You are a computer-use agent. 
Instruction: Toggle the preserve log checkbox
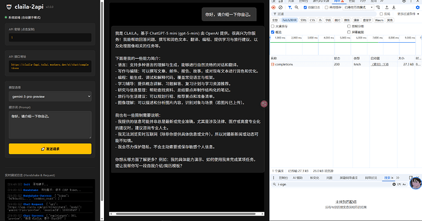coord(305,7)
